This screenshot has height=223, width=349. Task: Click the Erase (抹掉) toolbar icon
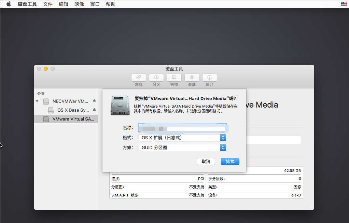click(174, 77)
